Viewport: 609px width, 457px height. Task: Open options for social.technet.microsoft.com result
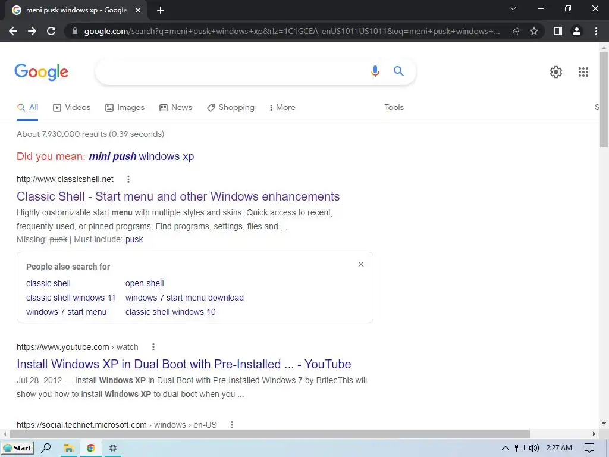[x=232, y=425]
